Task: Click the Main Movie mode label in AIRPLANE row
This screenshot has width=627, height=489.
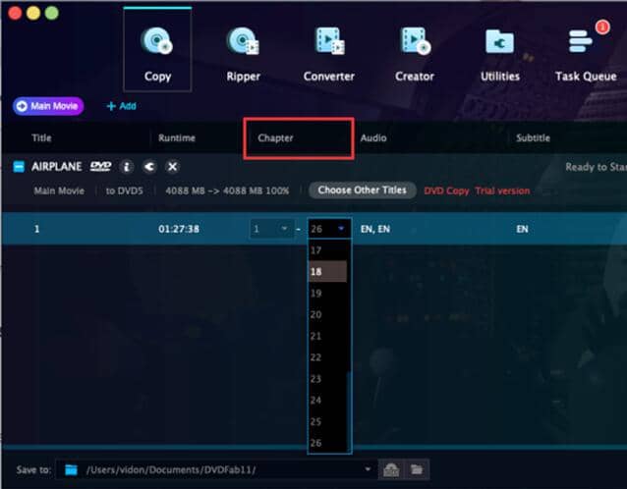Action: 59,190
